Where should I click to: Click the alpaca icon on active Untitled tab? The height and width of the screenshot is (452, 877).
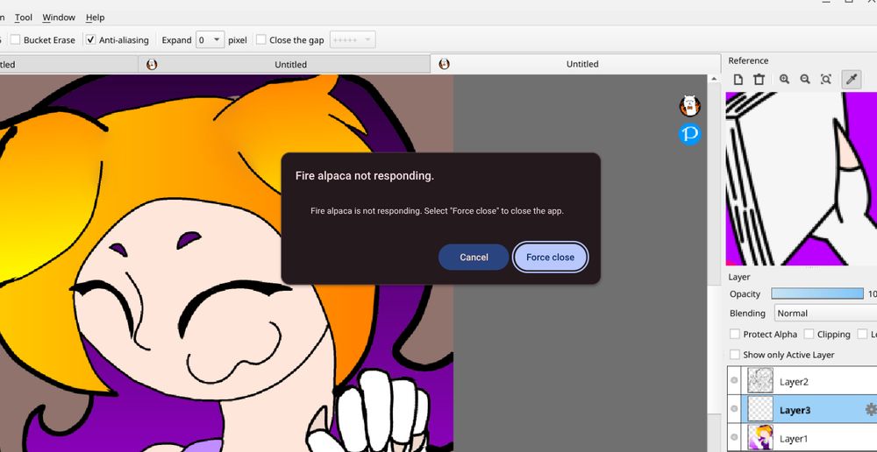click(x=444, y=64)
